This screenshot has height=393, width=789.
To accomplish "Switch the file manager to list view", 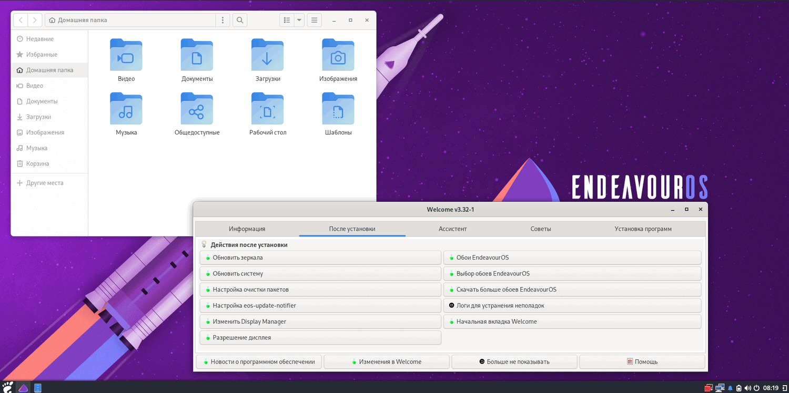I will [287, 20].
